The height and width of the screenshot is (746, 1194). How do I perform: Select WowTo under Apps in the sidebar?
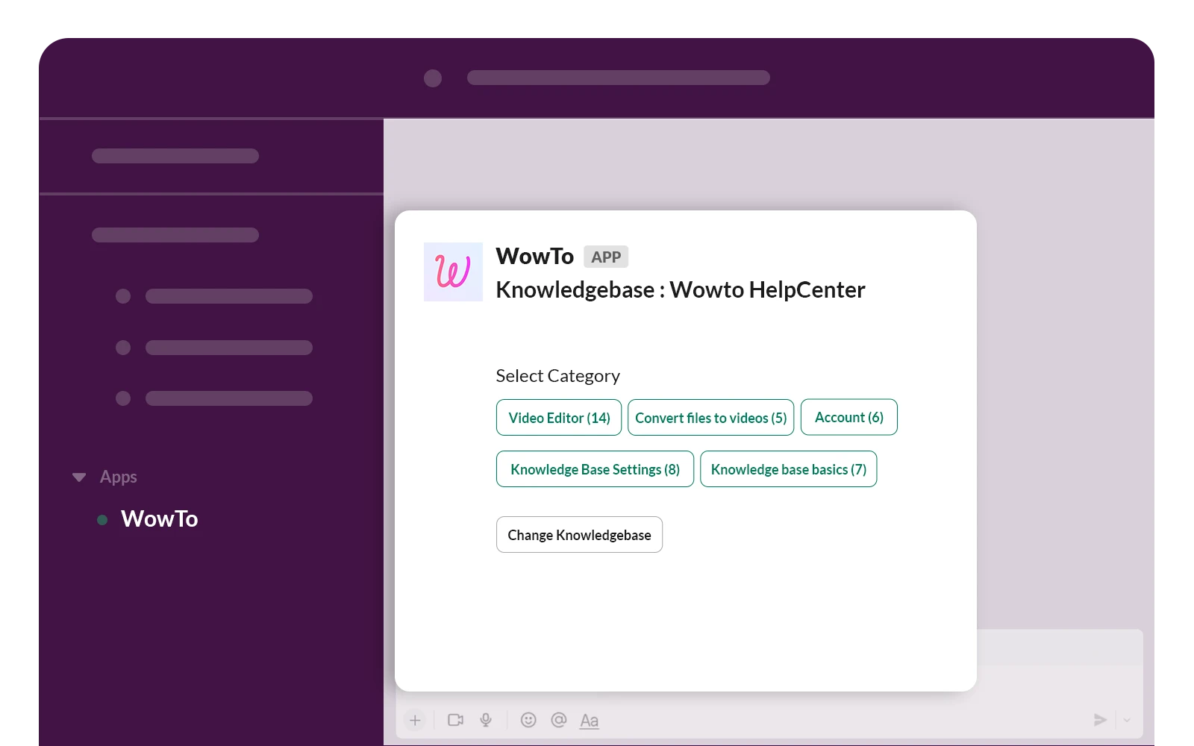(159, 518)
